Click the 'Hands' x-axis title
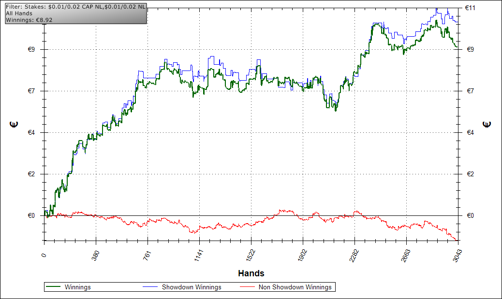This screenshot has width=502, height=299. 251,273
